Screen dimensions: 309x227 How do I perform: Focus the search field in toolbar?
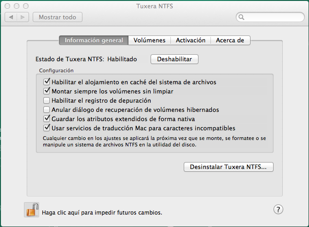coord(270,17)
